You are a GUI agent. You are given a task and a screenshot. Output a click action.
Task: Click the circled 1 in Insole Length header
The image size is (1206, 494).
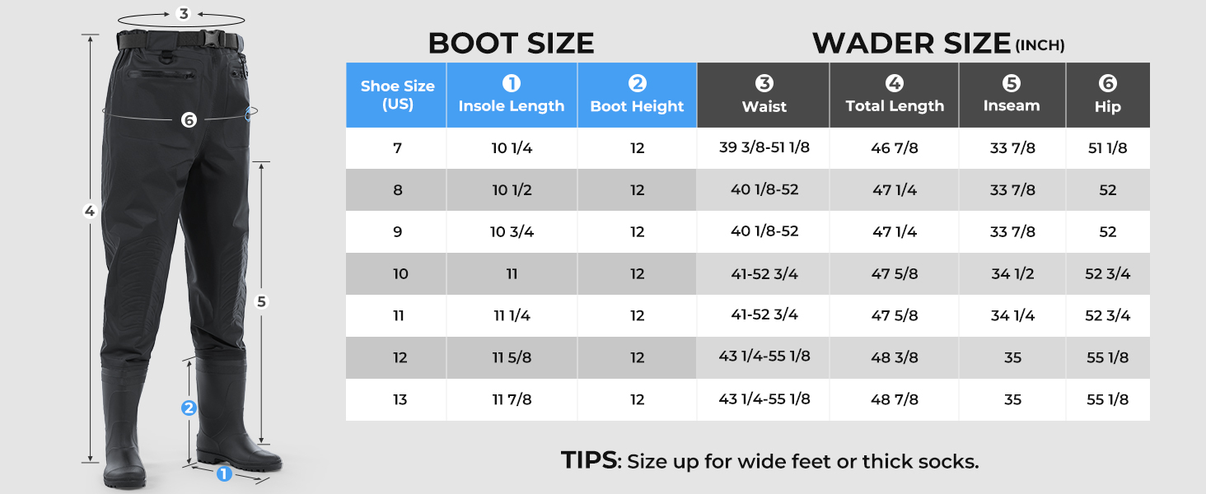(512, 84)
